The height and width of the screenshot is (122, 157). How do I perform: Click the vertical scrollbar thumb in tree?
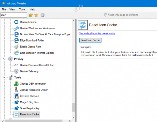click(x=74, y=107)
